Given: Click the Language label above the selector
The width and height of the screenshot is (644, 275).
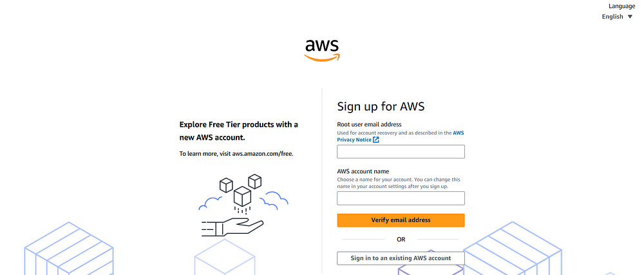Looking at the screenshot, I should point(621,6).
